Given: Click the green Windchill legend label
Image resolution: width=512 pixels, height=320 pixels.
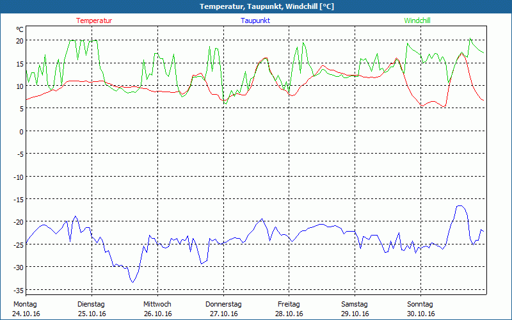Looking at the screenshot, I should pyautogui.click(x=417, y=20).
